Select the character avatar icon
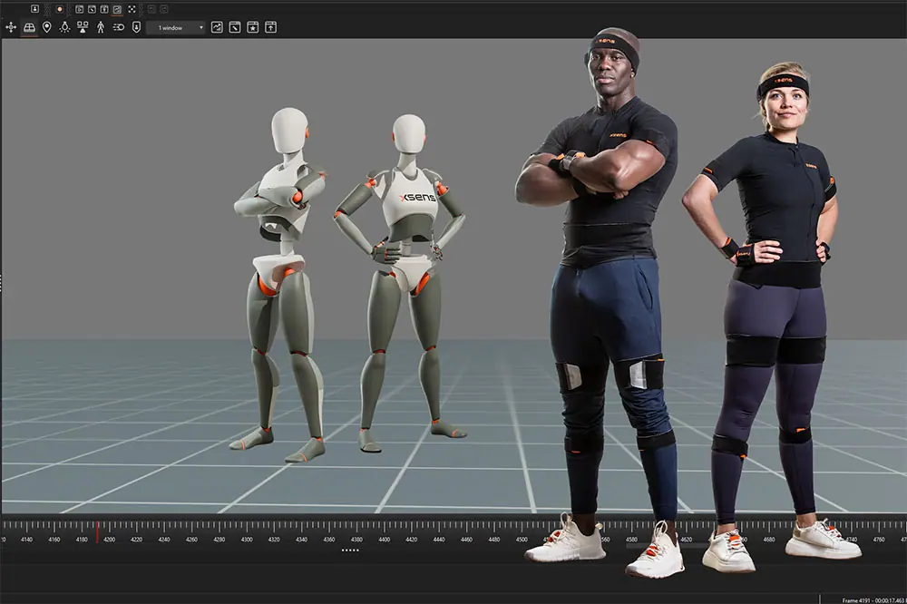 [99, 28]
